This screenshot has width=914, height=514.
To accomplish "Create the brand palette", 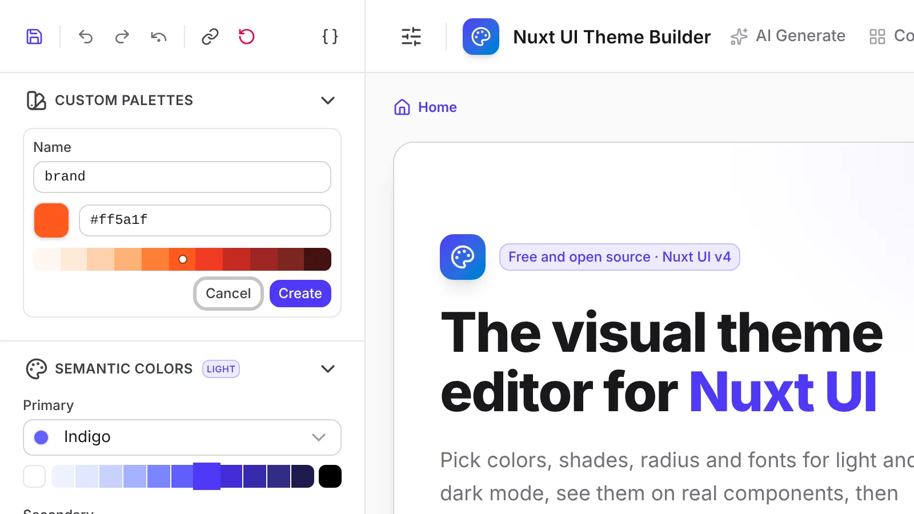I will click(x=300, y=294).
